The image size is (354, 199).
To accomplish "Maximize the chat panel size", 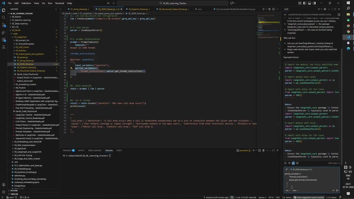I will (335, 9).
